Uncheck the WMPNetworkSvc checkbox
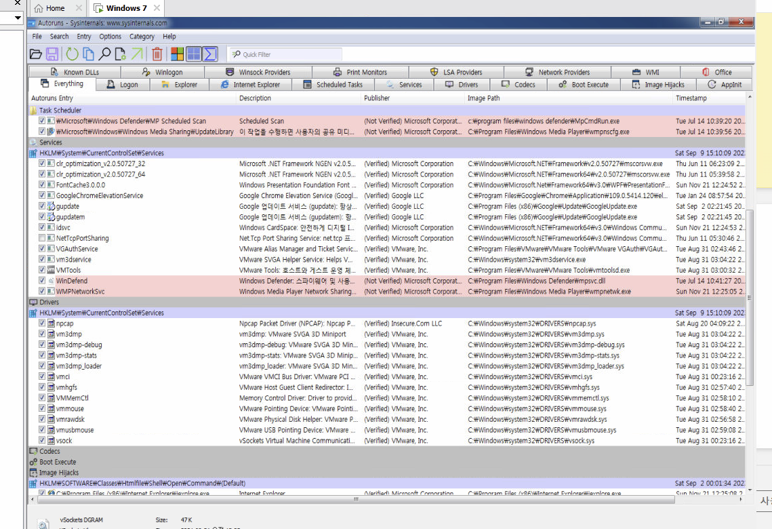Viewport: 772px width, 529px height. pyautogui.click(x=42, y=291)
